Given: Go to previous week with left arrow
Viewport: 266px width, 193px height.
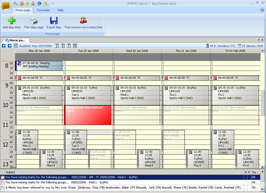Looking at the screenshot, I should click(x=4, y=46).
